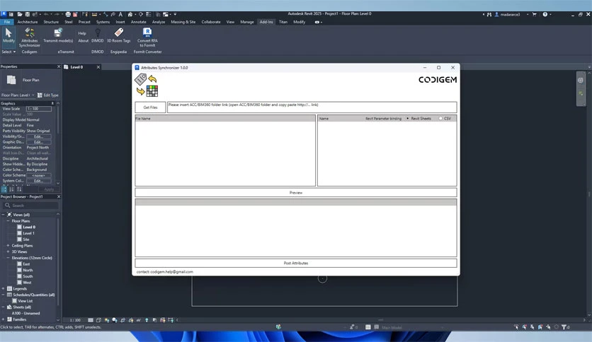Click the 1:100 scale in view control bar

point(75,320)
